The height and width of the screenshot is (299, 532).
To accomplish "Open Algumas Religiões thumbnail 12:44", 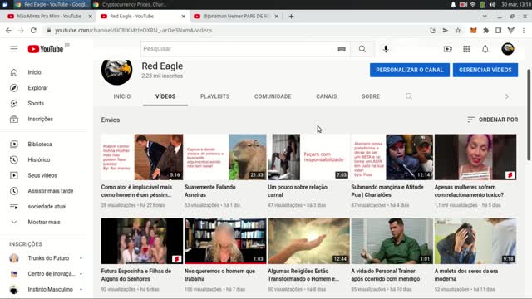I will point(308,241).
